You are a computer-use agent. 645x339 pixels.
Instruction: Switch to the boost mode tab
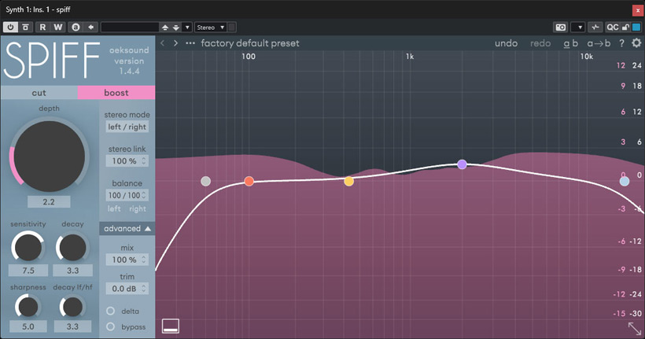tap(116, 93)
